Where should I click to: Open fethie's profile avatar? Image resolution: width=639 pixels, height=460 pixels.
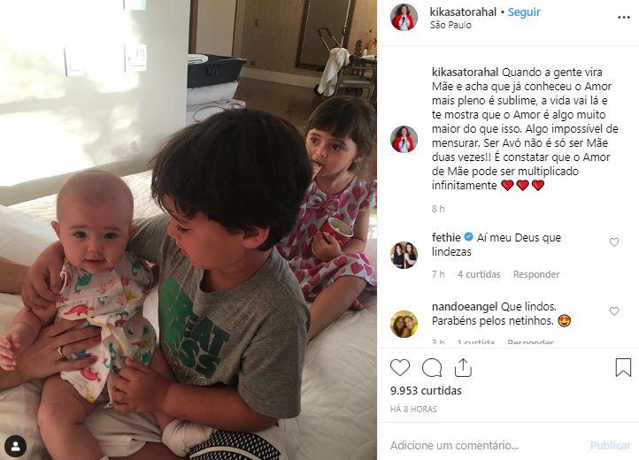coord(404,255)
